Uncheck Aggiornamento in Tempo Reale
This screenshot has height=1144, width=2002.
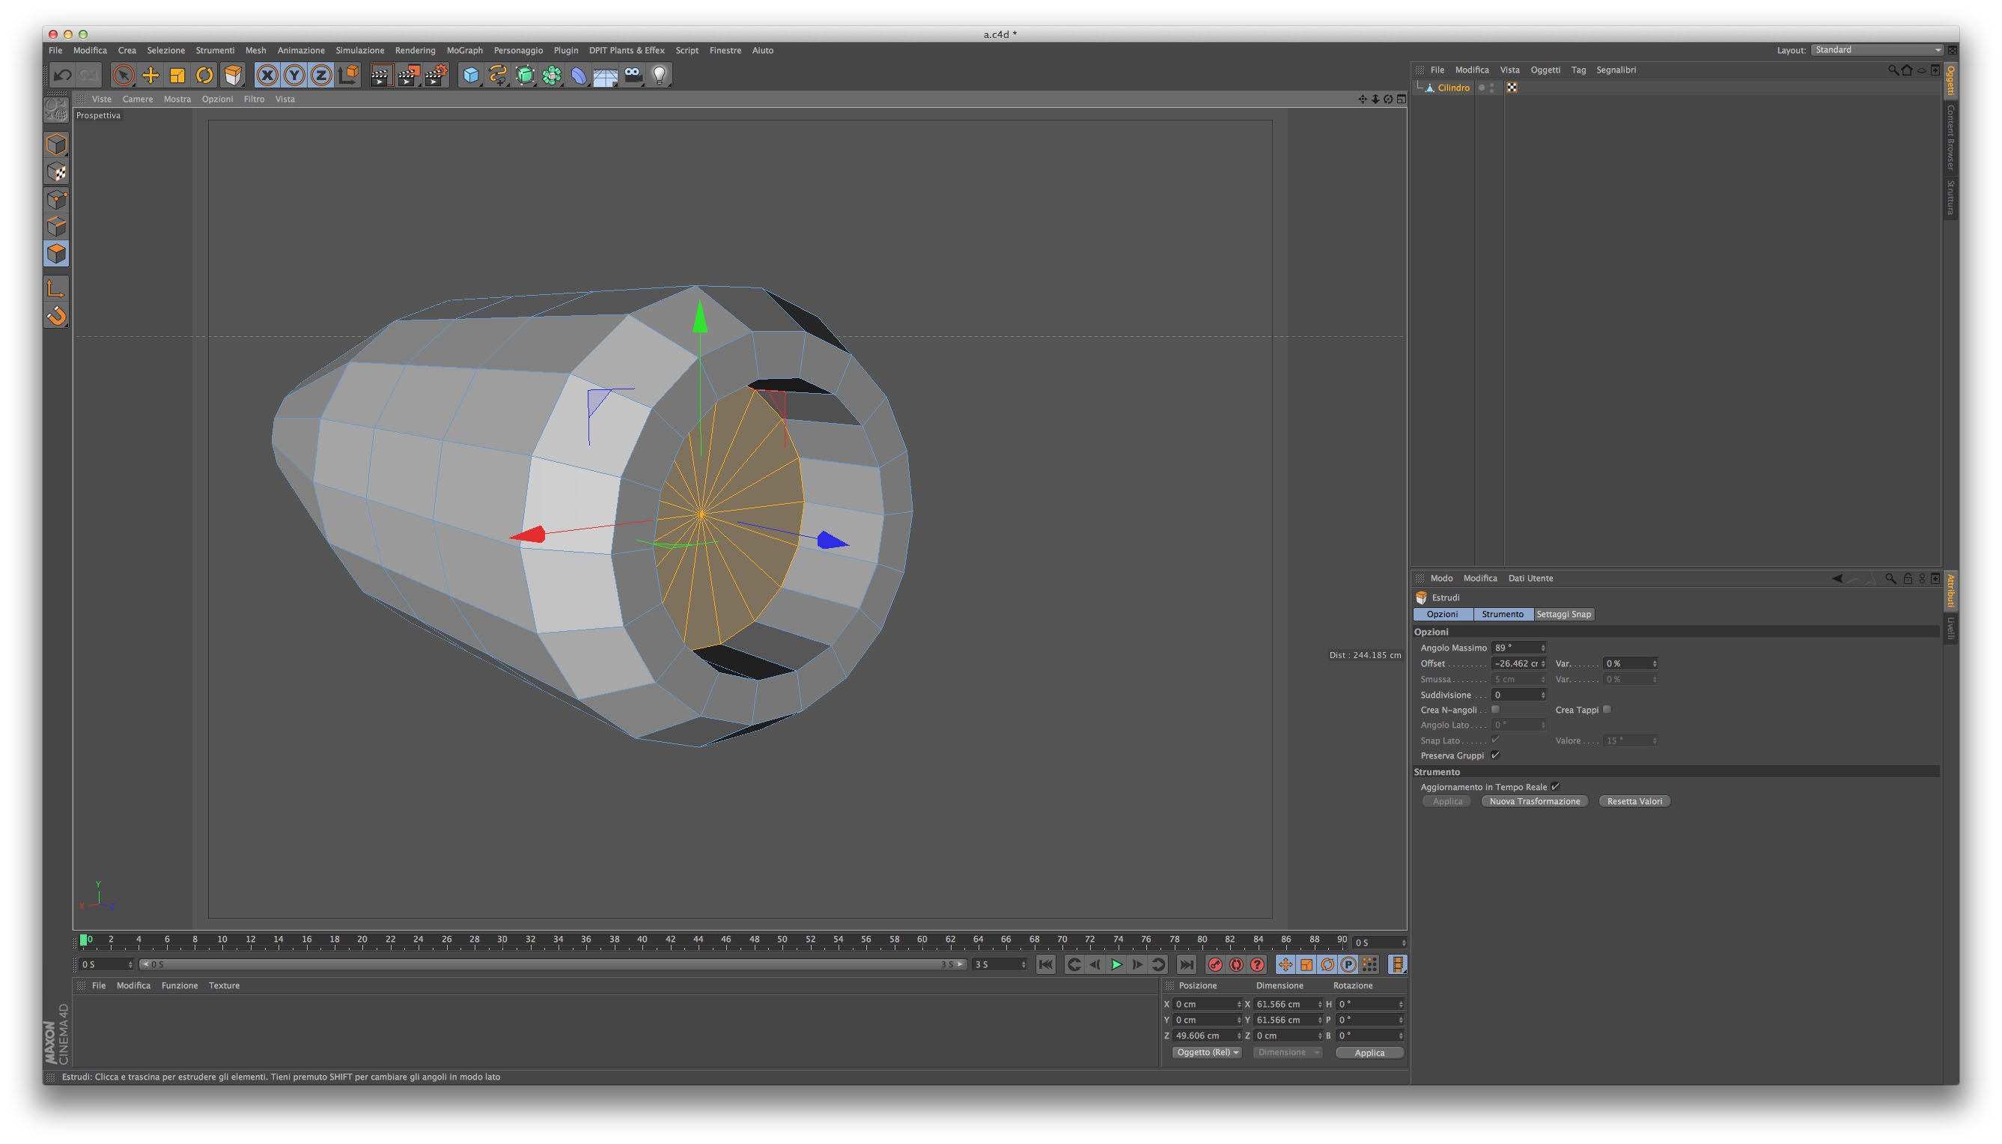[1556, 786]
